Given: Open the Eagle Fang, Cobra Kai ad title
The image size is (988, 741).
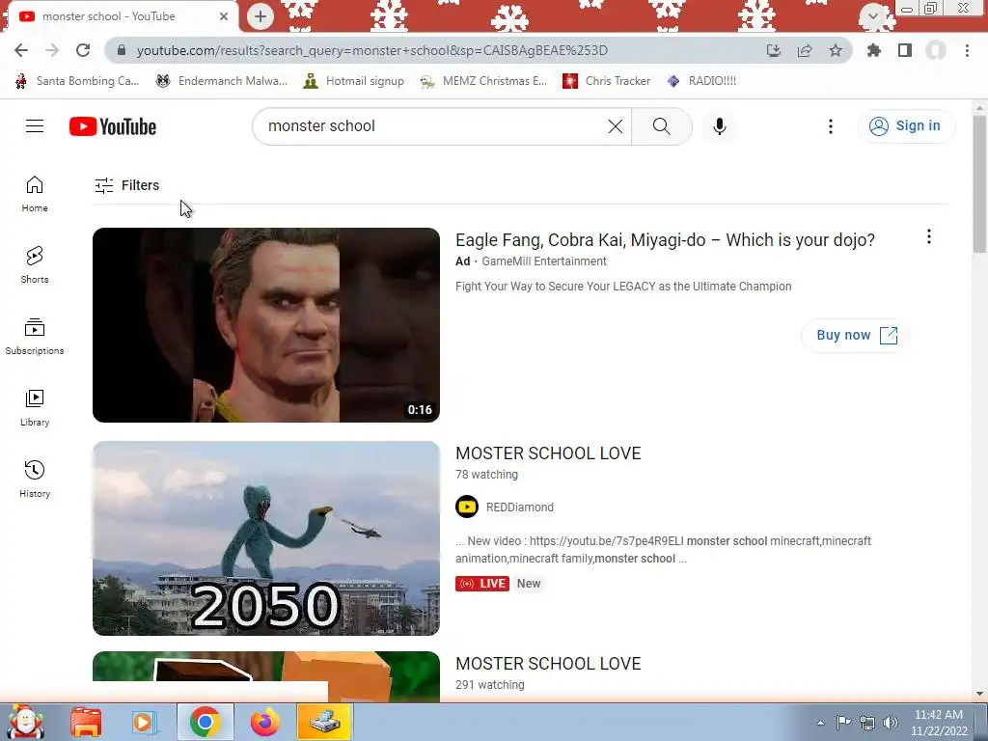Looking at the screenshot, I should coord(665,240).
